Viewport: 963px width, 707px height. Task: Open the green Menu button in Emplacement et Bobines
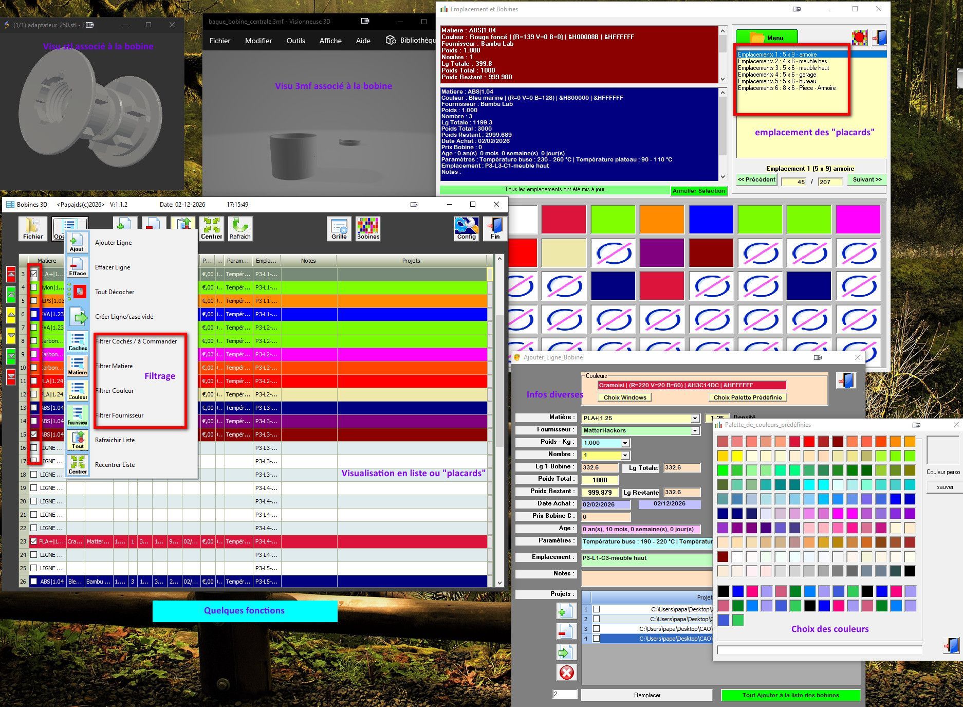[767, 38]
